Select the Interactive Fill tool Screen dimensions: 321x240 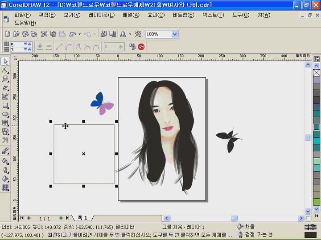click(5, 188)
